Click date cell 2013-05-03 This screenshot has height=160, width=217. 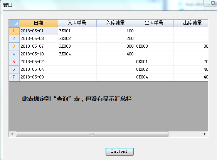coord(39,39)
